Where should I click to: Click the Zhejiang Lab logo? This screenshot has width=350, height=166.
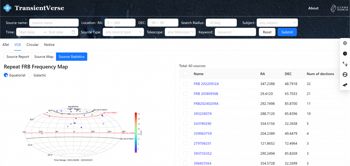[339, 8]
